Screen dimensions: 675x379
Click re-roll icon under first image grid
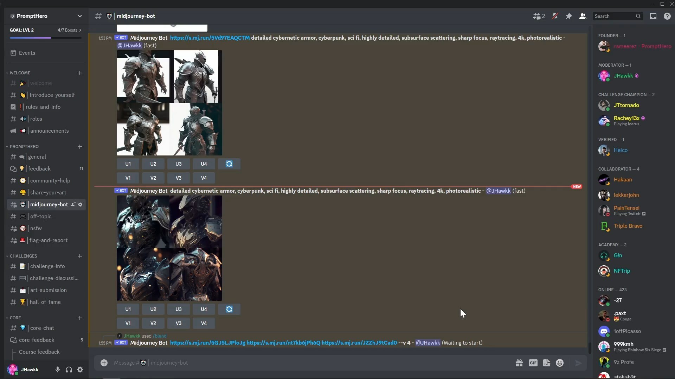click(x=229, y=164)
